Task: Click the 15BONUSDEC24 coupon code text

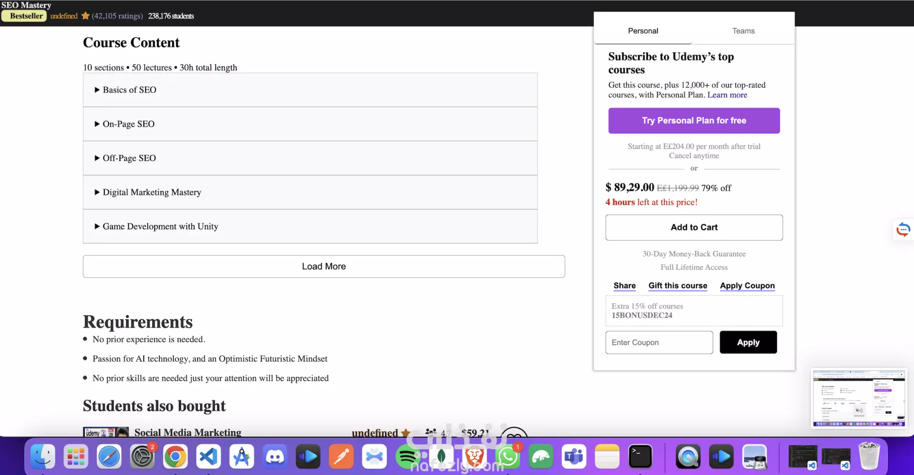Action: (x=642, y=315)
